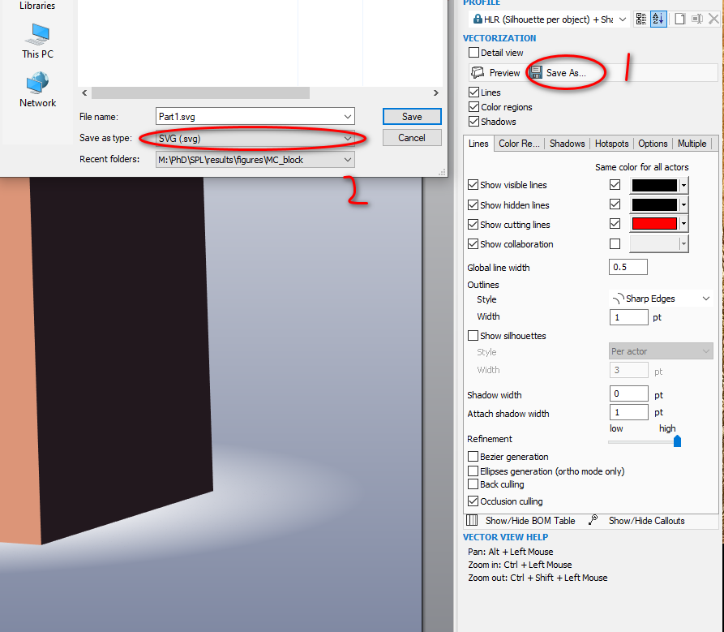
Task: Toggle same-color checkbox for cutting lines
Action: tap(615, 224)
